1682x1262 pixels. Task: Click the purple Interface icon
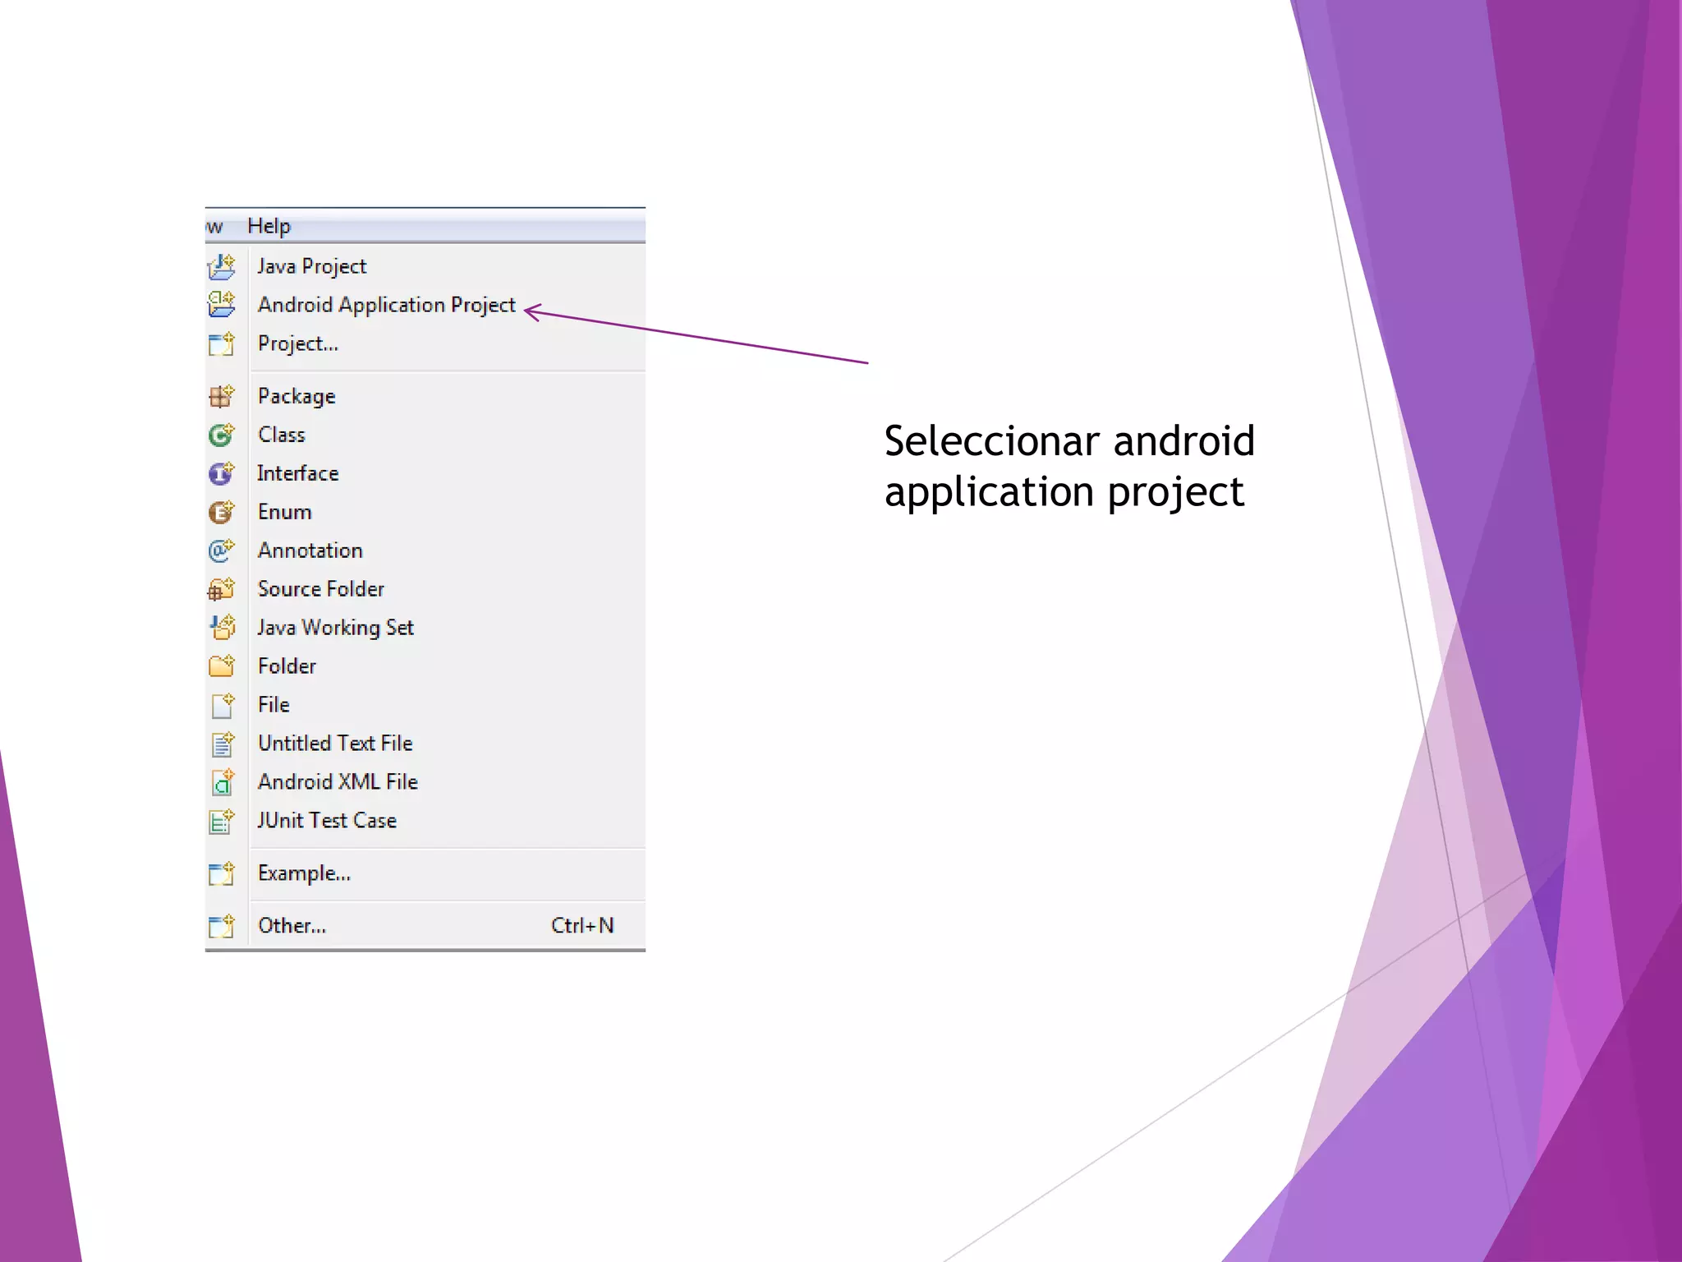click(x=221, y=473)
